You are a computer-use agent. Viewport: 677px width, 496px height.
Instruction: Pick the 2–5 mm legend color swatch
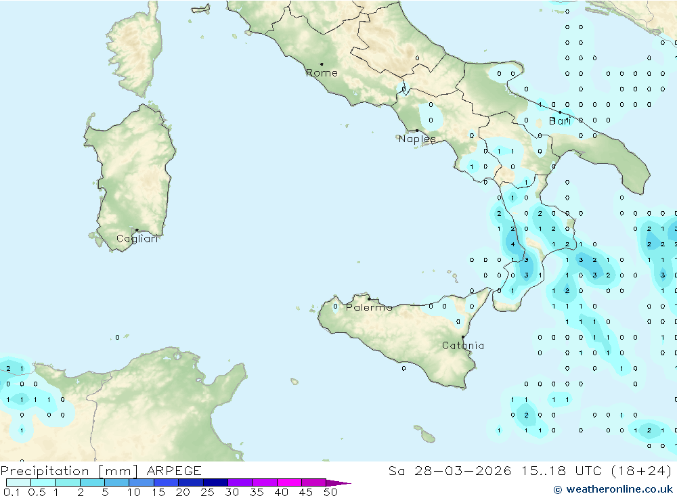point(92,482)
